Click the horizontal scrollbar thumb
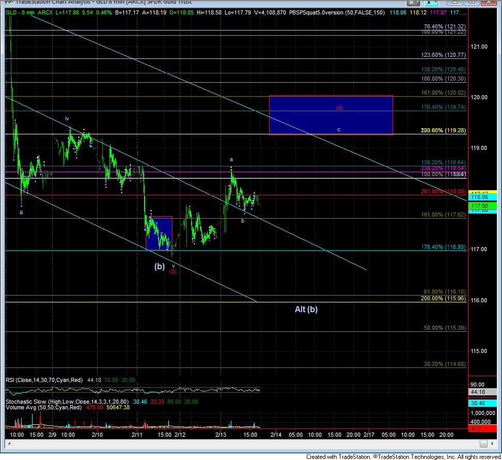The image size is (502, 460). click(483, 443)
